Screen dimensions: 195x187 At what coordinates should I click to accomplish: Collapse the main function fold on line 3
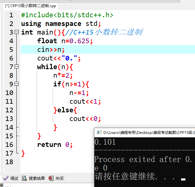[16, 32]
